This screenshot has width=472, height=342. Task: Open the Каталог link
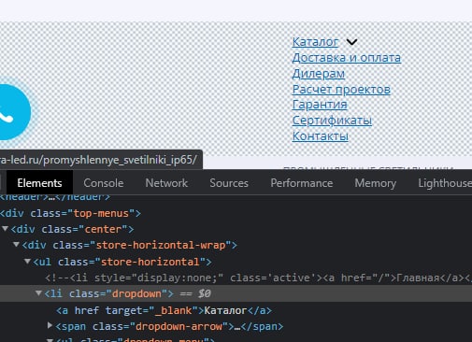[315, 41]
